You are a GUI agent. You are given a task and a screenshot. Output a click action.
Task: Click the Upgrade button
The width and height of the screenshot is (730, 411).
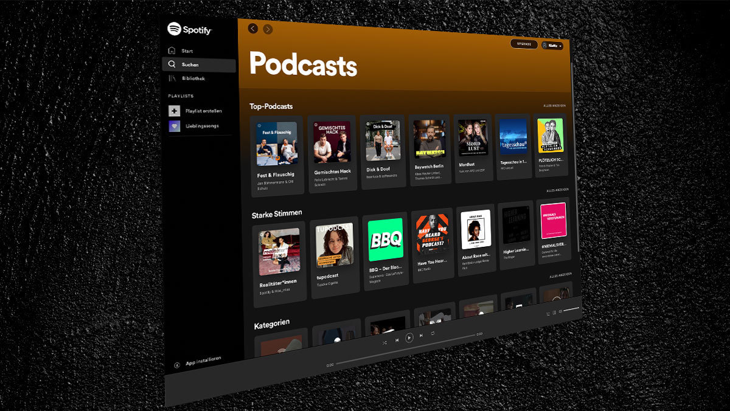click(x=524, y=44)
